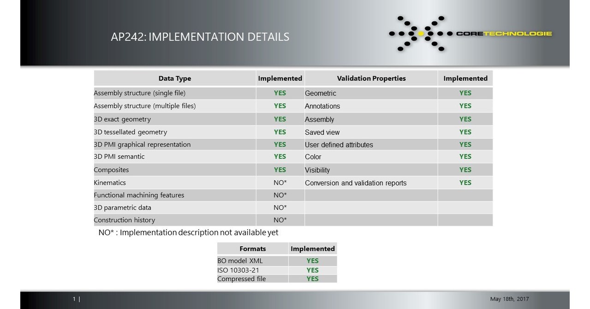
Task: Click YES next to ISO 10303-21
Action: coord(312,270)
